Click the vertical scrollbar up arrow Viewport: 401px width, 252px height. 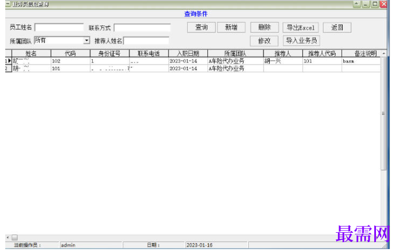click(384, 54)
